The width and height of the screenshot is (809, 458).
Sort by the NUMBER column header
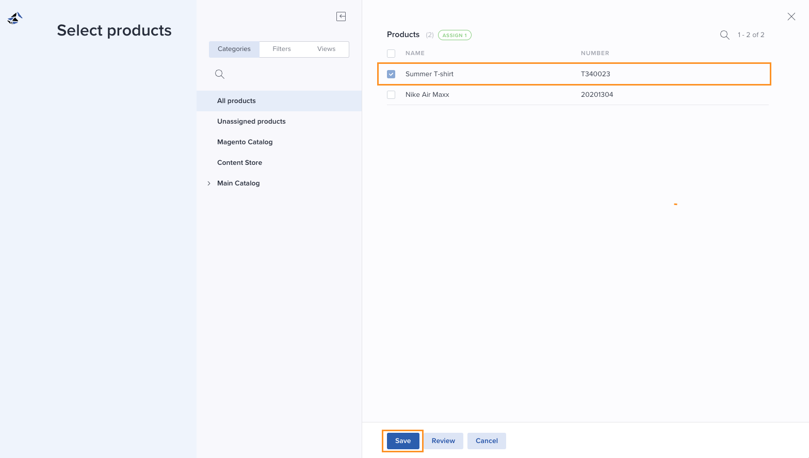595,54
